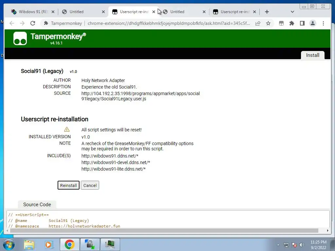The height and width of the screenshot is (251, 335).
Task: Close the second Untitled tab
Action: pyautogui.click(x=204, y=12)
